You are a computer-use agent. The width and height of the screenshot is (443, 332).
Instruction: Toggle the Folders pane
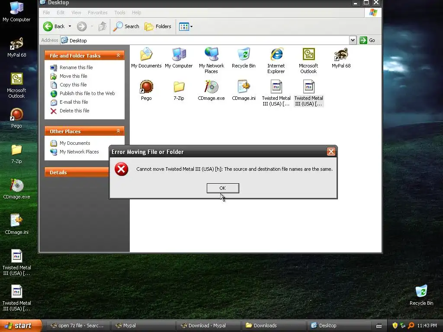pos(157,26)
